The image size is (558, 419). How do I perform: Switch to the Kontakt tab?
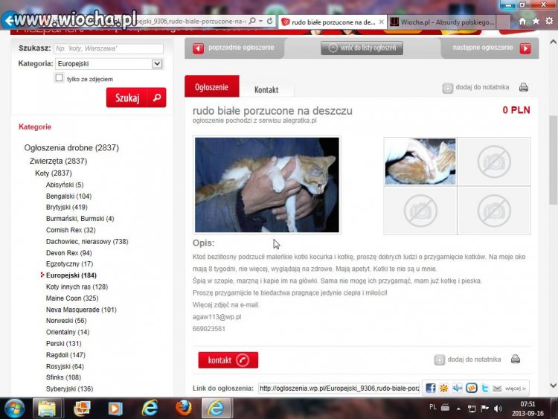(x=266, y=90)
